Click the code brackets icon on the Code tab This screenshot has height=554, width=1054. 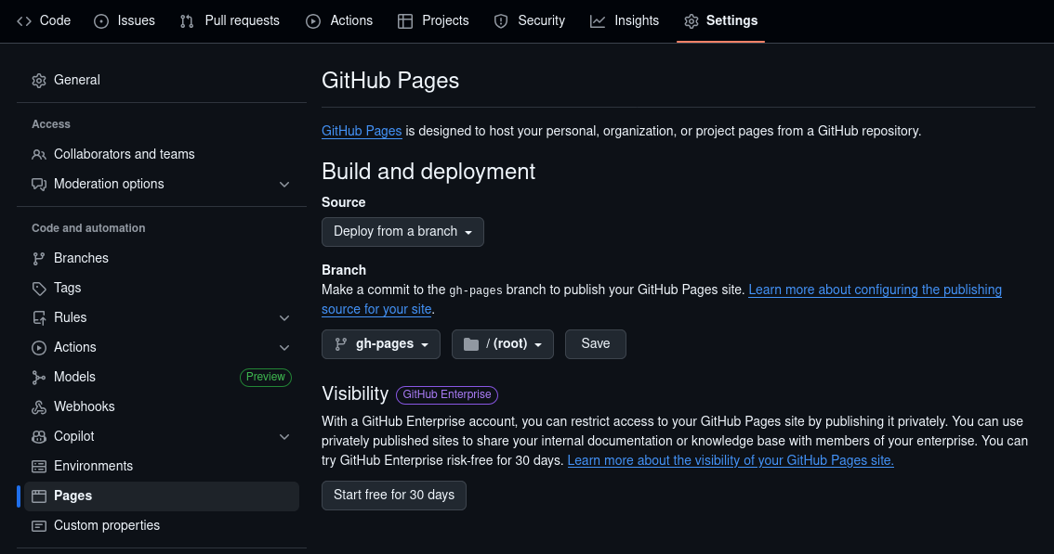click(x=23, y=19)
